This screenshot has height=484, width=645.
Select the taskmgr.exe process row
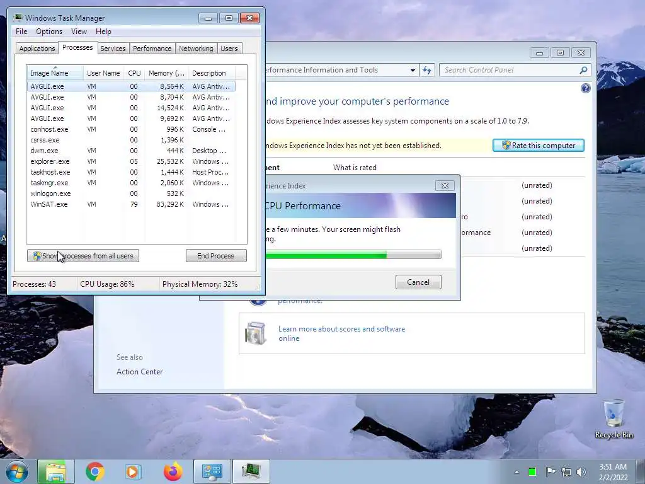pos(131,183)
